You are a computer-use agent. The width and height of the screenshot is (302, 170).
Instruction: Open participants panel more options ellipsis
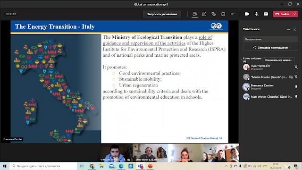click(x=288, y=30)
